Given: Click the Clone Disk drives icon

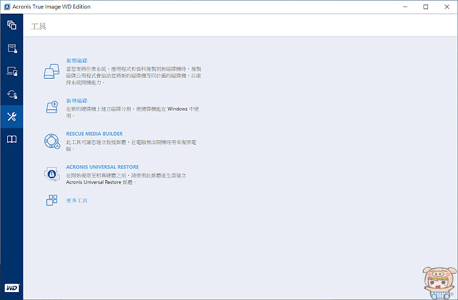Looking at the screenshot, I should pyautogui.click(x=52, y=71).
